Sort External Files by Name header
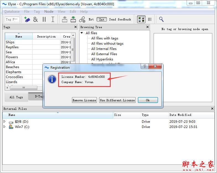Screen dimensions: 217x173 coord(58,115)
